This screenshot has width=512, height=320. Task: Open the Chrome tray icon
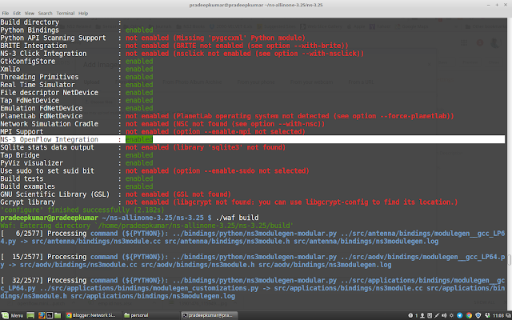[469, 315]
